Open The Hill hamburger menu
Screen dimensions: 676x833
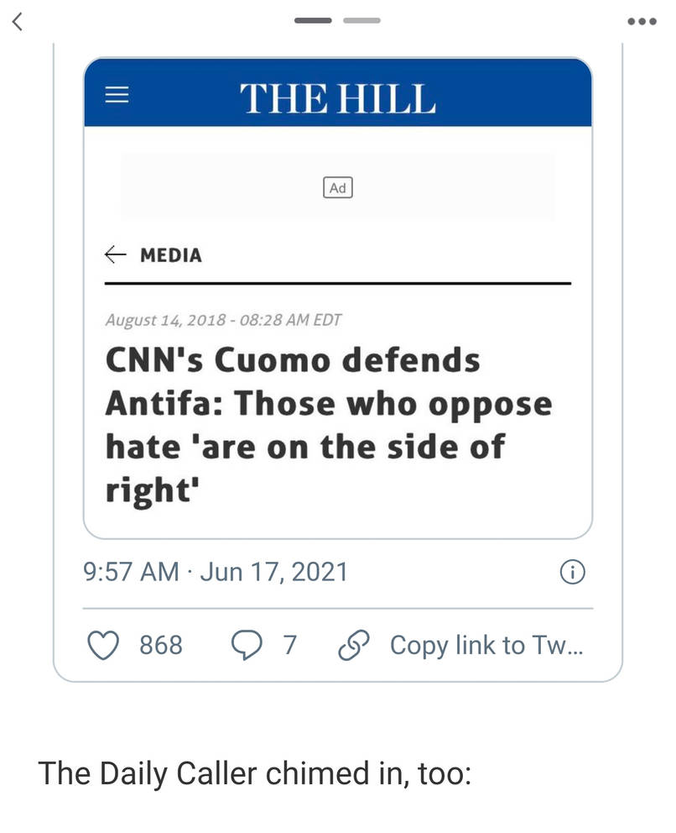pos(117,95)
